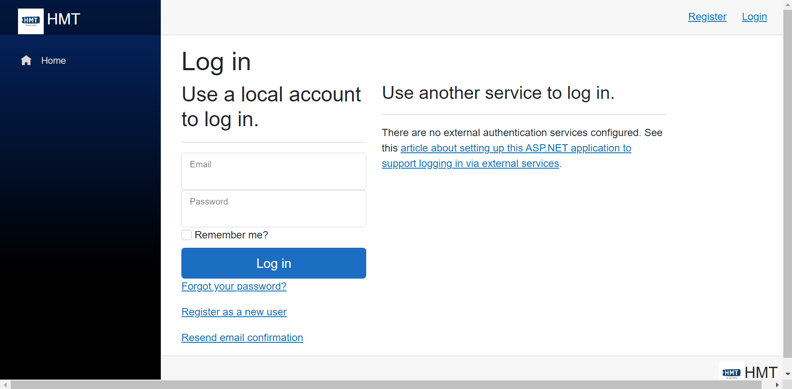
Task: Open the Home sidebar menu item
Action: (x=53, y=61)
